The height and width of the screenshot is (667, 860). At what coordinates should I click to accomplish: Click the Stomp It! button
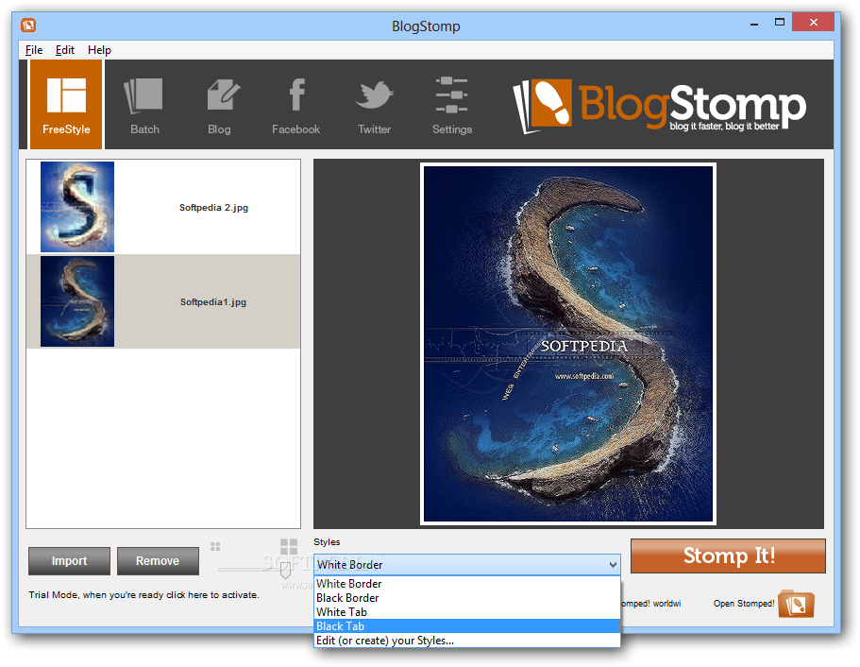[729, 556]
